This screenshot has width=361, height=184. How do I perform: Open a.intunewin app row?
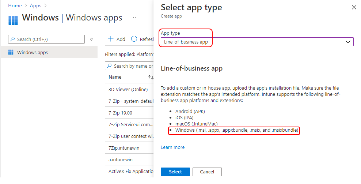[129, 160]
